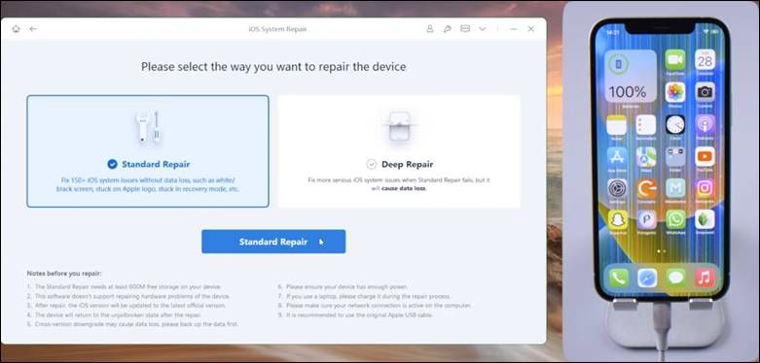
Task: Open the user account icon
Action: 430,29
